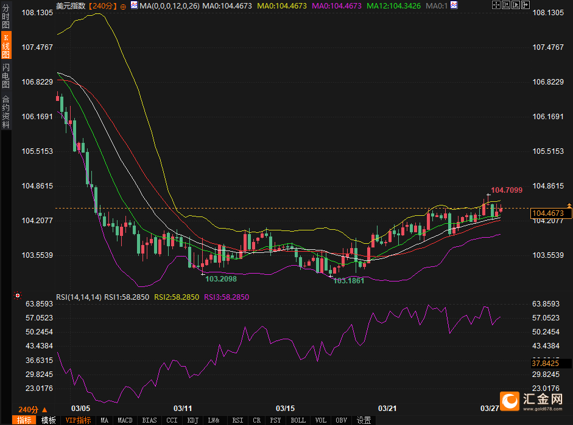Click the red sun icon left of the RSI panel
573x425 pixels.
(17, 295)
